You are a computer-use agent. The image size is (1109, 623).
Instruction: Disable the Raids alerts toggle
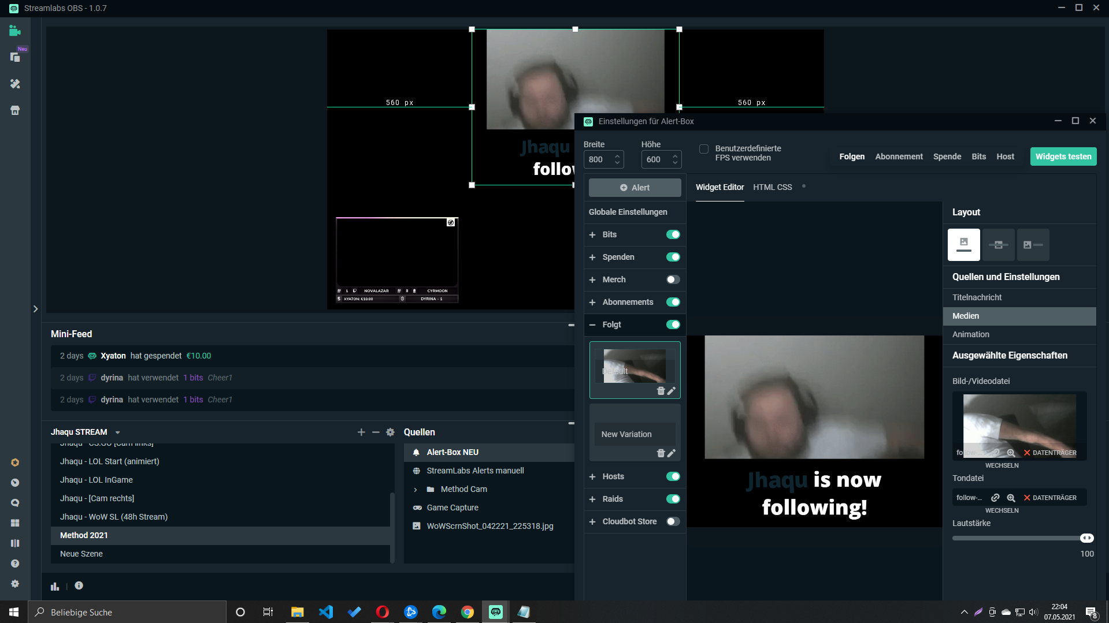(x=673, y=499)
